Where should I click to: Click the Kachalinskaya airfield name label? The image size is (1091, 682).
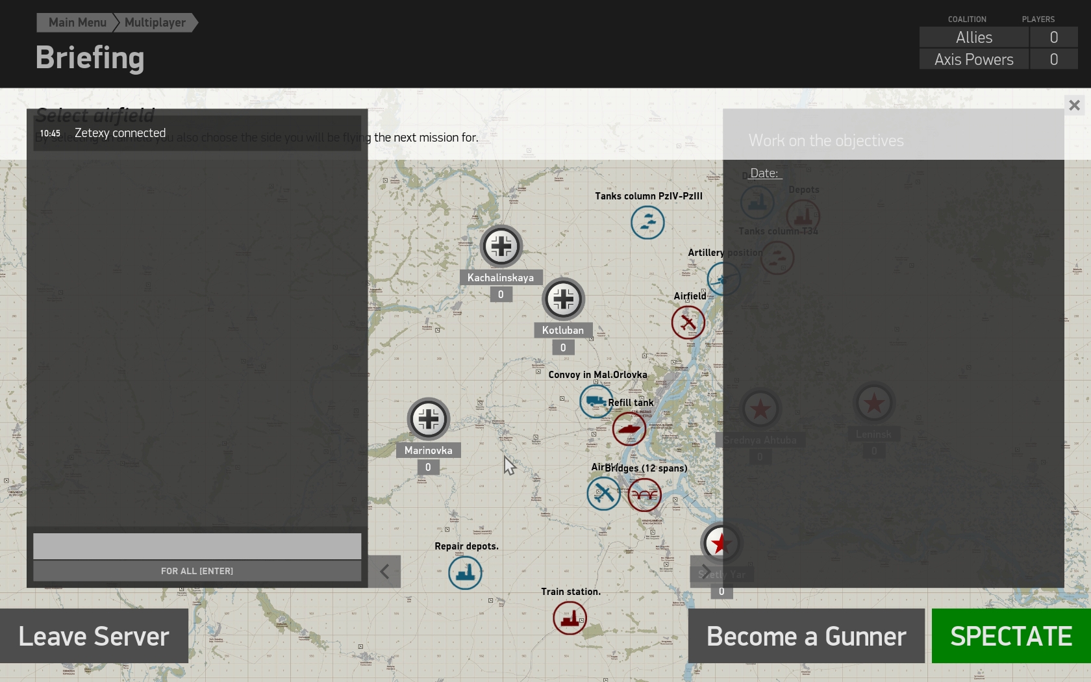coord(501,278)
